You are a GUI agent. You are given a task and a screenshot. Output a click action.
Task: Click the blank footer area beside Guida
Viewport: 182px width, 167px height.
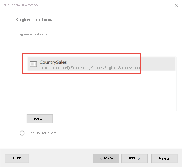61,158
